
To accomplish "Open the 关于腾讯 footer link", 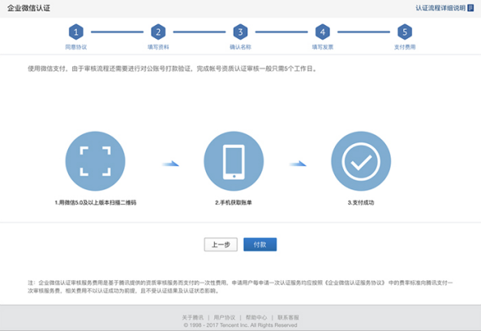I will pos(193,317).
